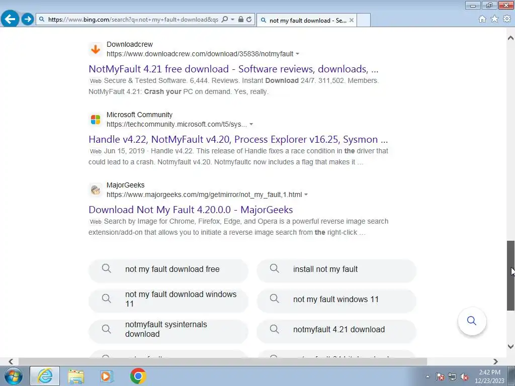Click the MajorGeeks site name
The width and height of the screenshot is (515, 386).
[125, 185]
